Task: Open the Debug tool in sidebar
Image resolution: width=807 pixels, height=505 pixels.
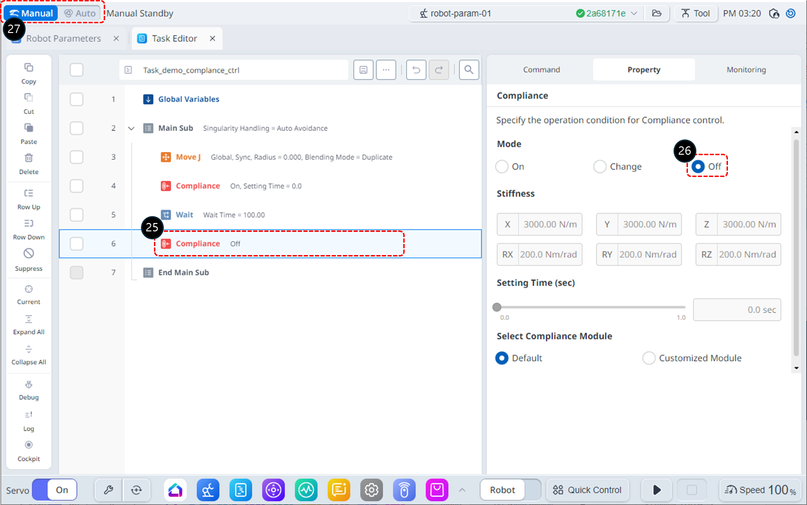Action: pyautogui.click(x=28, y=385)
